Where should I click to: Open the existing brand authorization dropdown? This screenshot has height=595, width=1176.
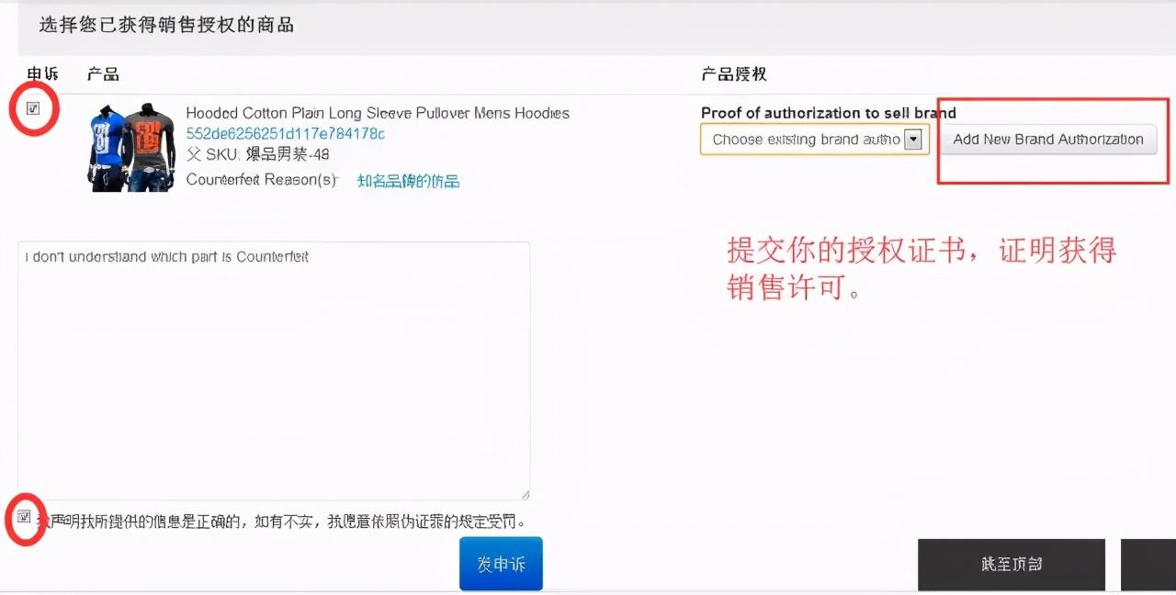[808, 140]
